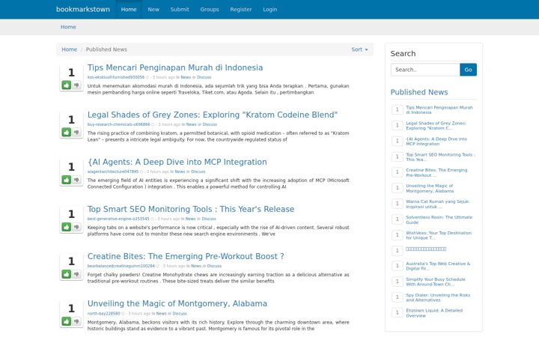Open user buy-research-chemicals-o696866 profile link
The image size is (539, 337).
point(118,124)
